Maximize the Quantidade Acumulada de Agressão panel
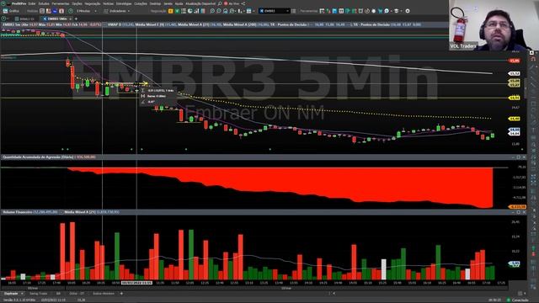 [x=519, y=157]
